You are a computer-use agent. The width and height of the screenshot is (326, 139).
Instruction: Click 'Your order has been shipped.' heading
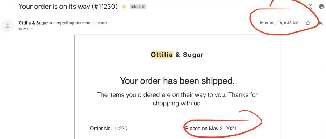coord(177,81)
